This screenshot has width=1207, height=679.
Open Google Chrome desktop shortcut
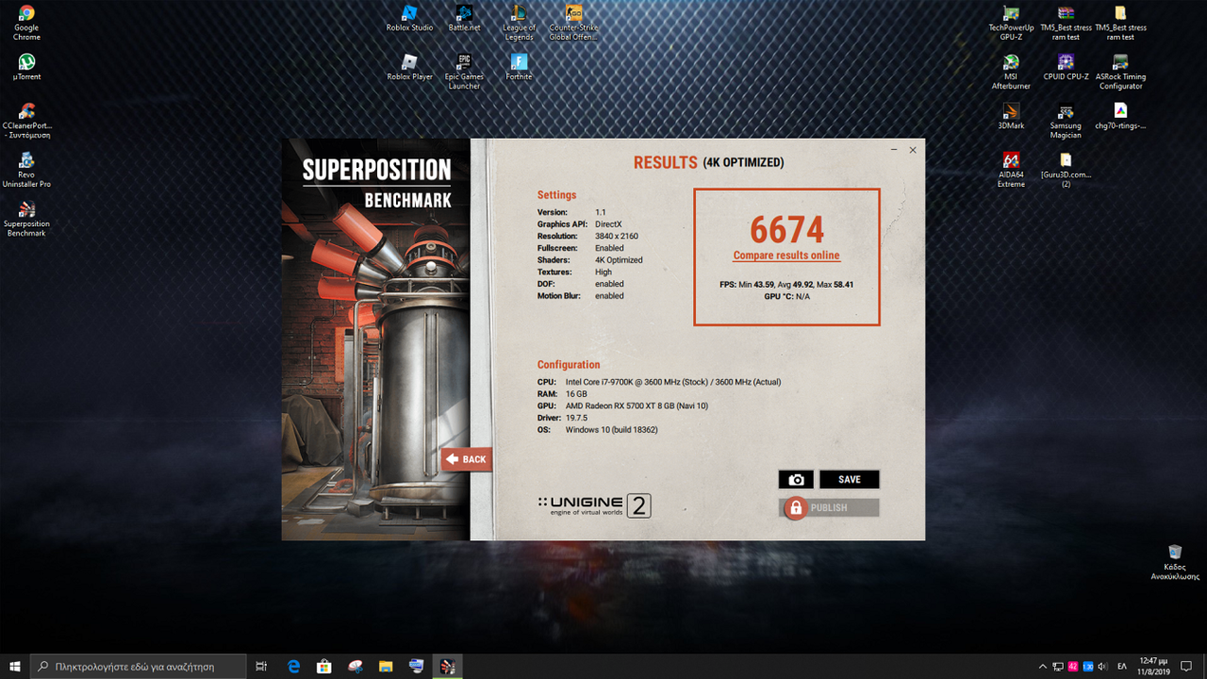[26, 23]
